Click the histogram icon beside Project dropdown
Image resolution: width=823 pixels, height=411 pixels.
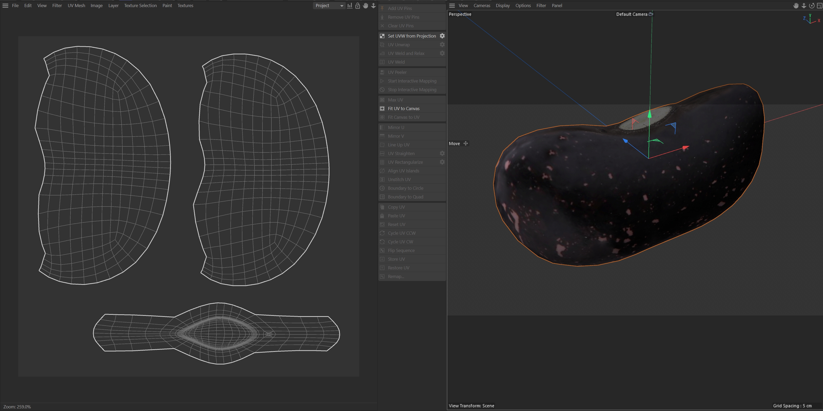coord(350,6)
